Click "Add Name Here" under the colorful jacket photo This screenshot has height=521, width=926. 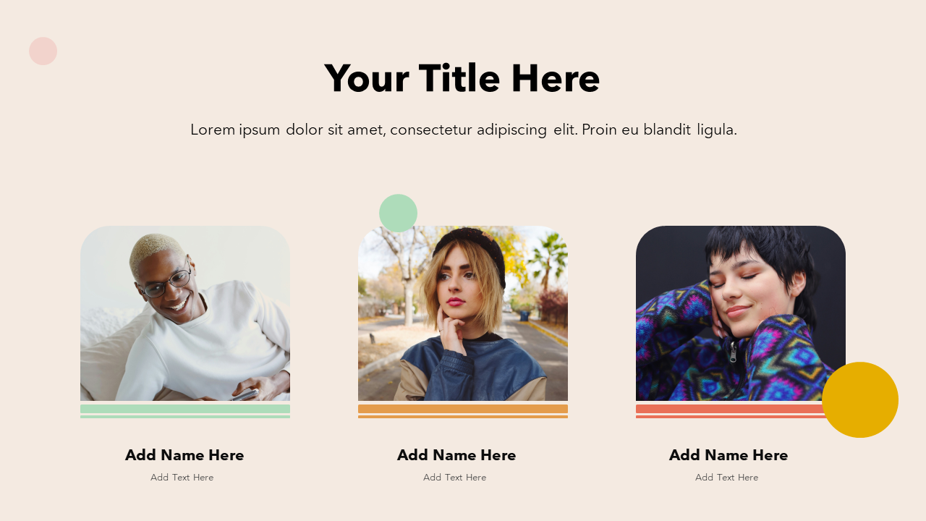coord(729,455)
